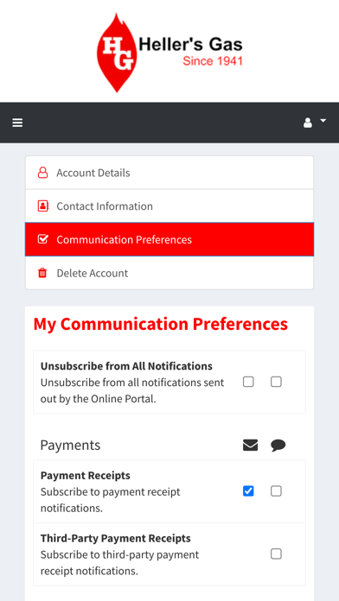Image resolution: width=339 pixels, height=601 pixels.
Task: Click the Communication Preferences checkmark icon
Action: 42,239
